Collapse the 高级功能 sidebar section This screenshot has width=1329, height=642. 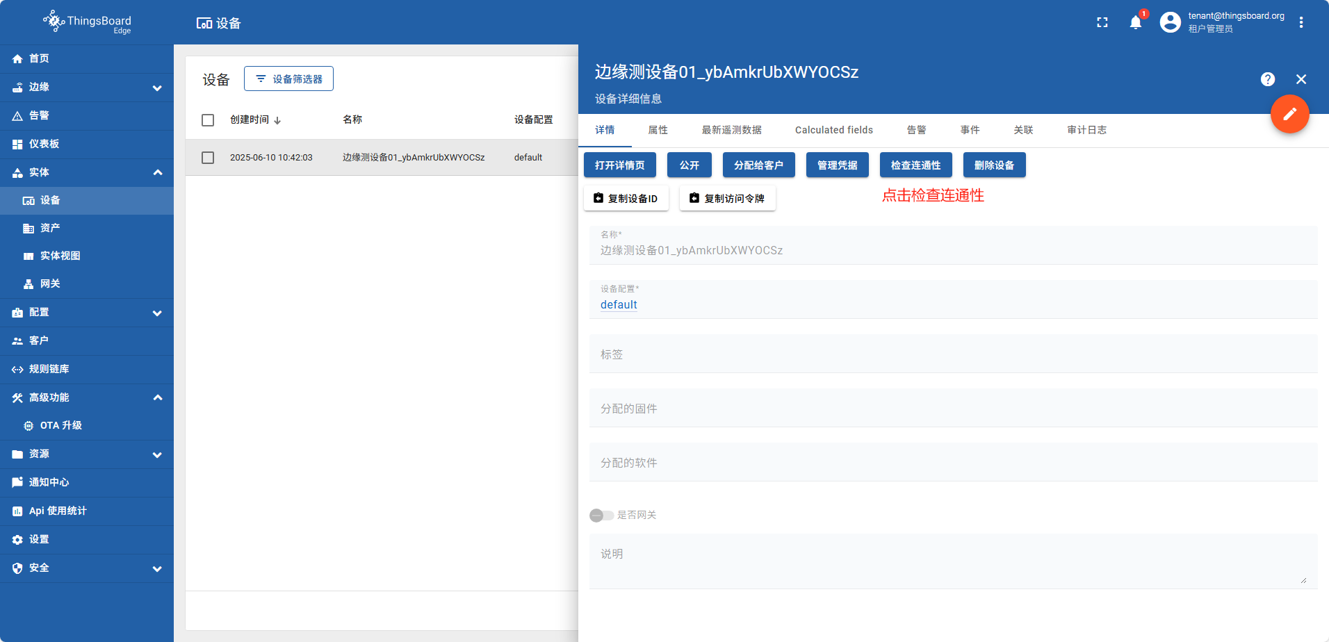[157, 397]
